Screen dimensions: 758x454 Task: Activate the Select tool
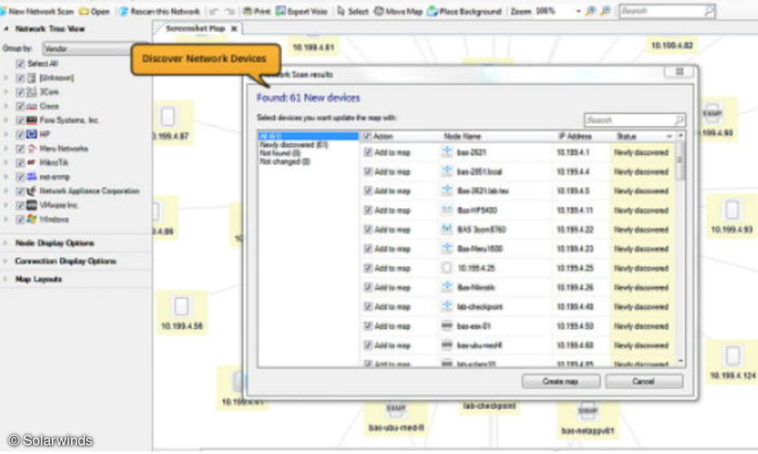(x=353, y=11)
